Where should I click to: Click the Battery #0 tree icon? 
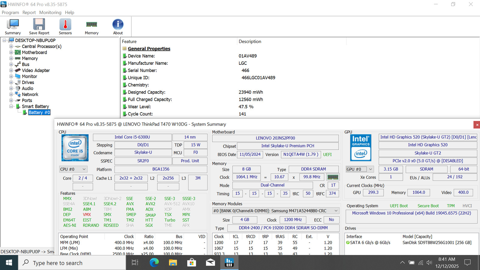[25, 112]
